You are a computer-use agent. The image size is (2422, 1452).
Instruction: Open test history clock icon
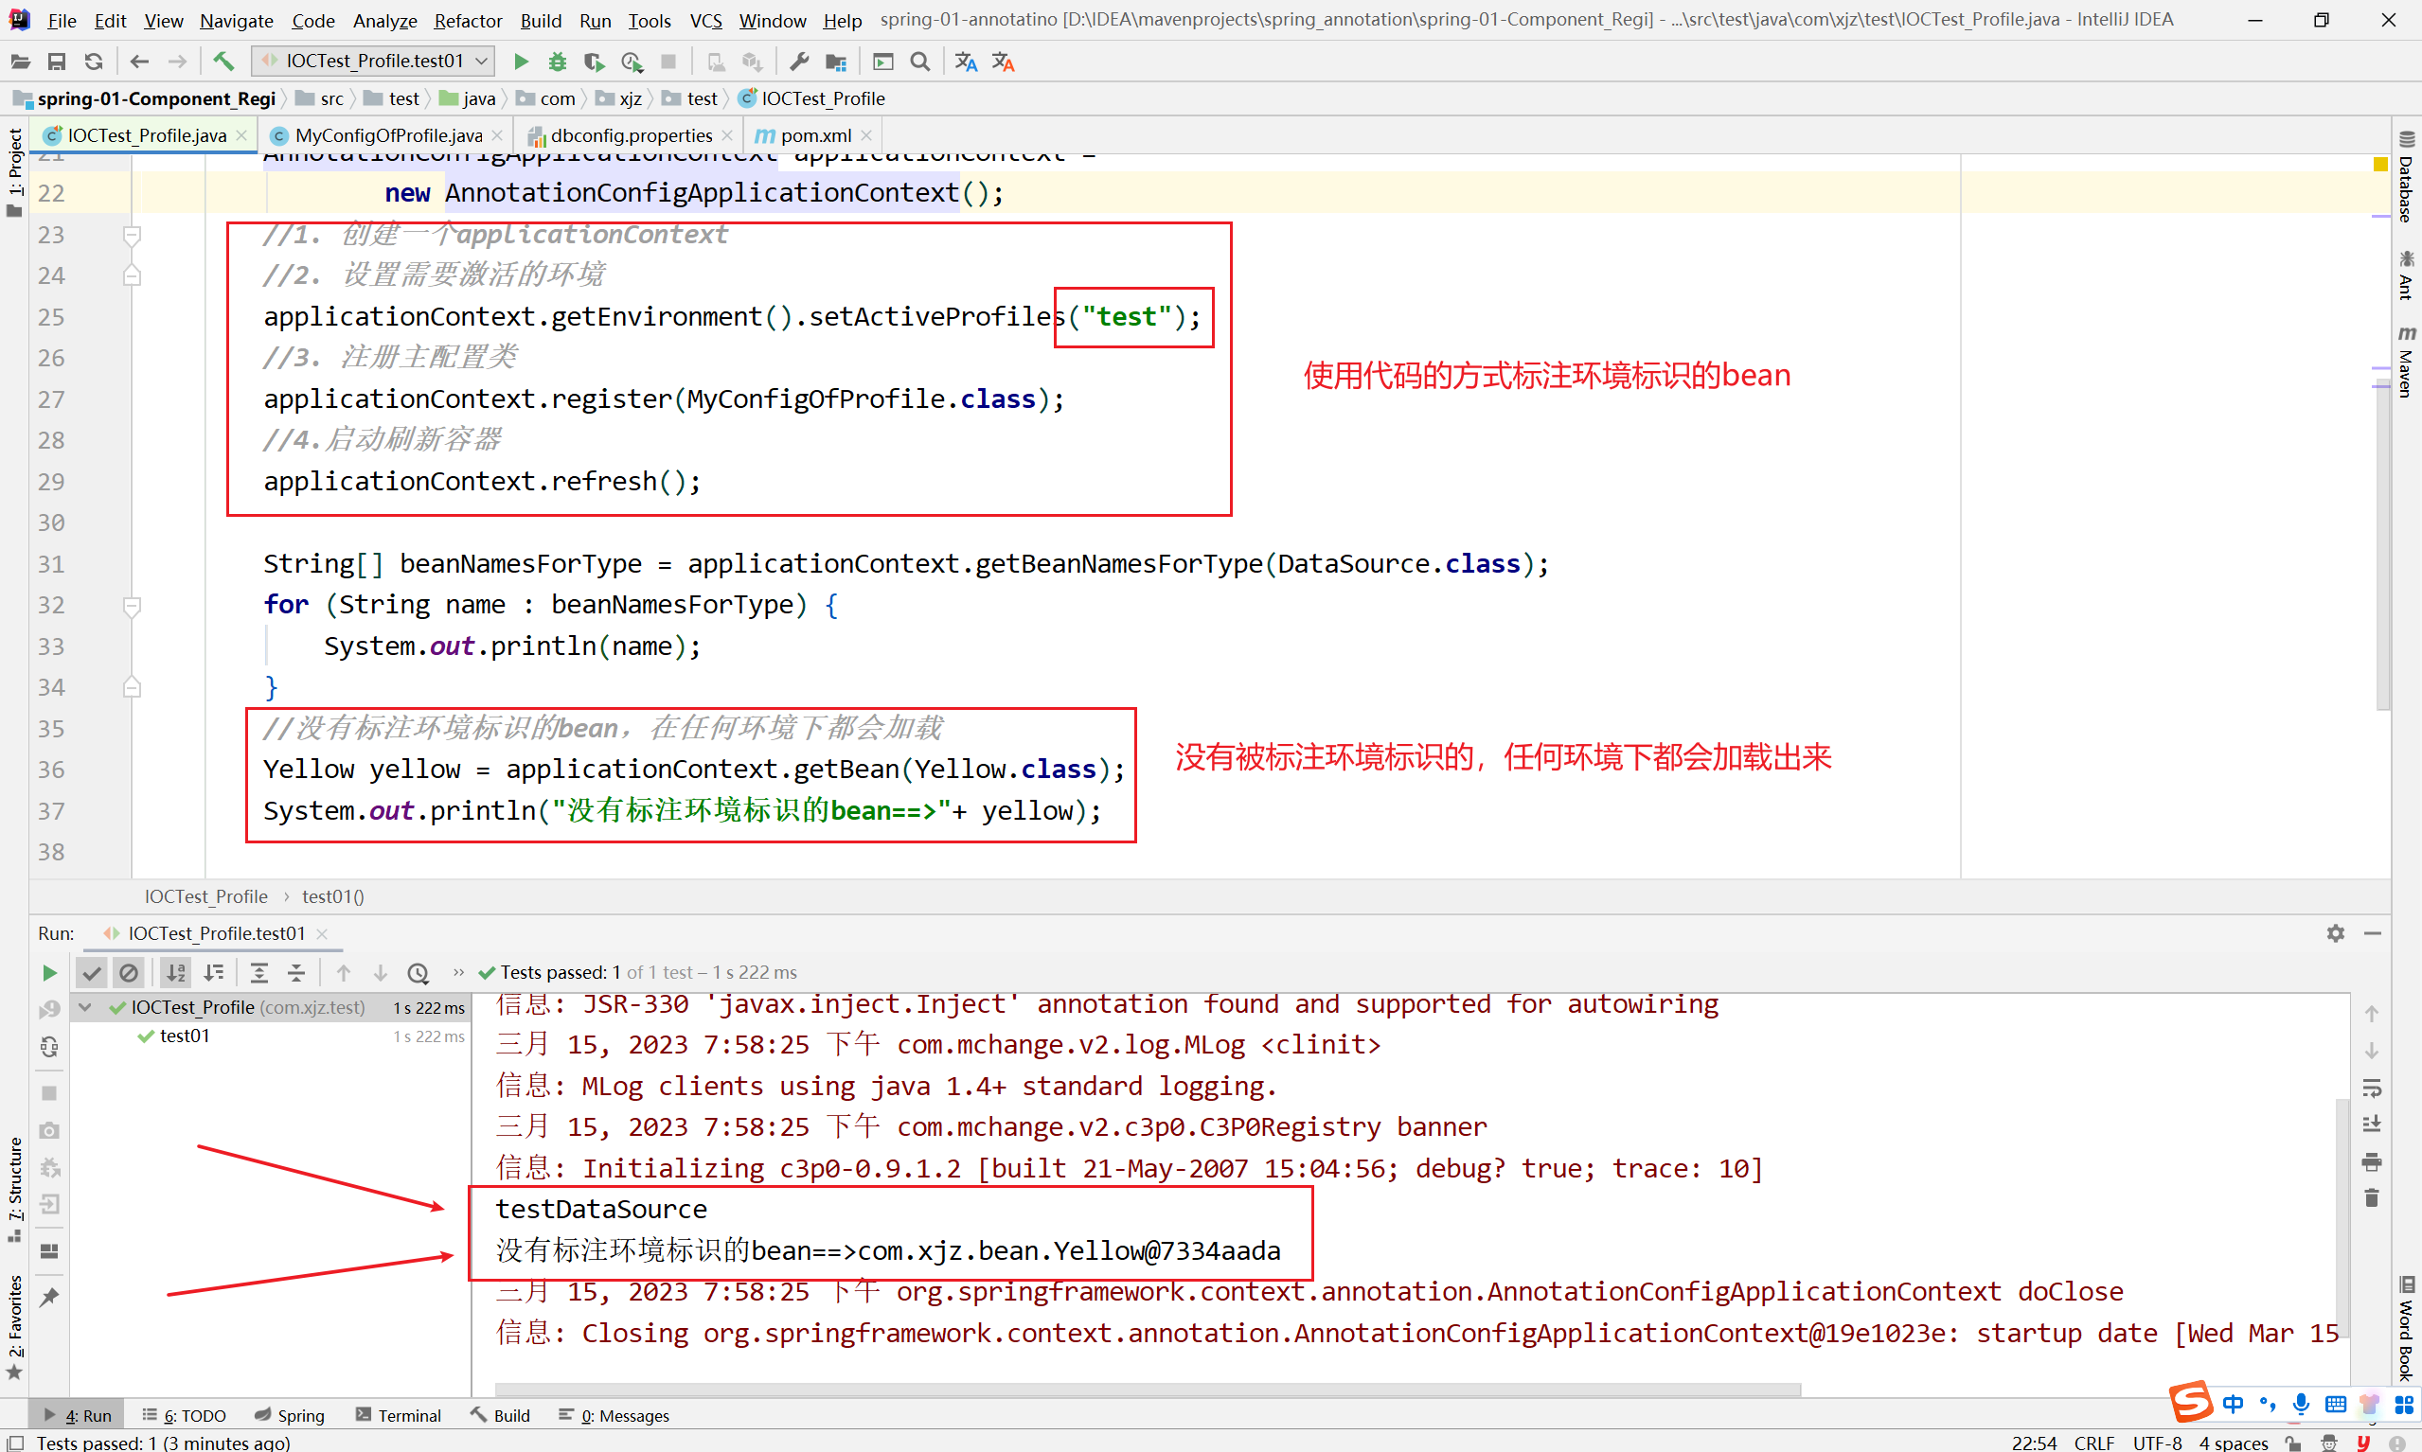[x=418, y=972]
